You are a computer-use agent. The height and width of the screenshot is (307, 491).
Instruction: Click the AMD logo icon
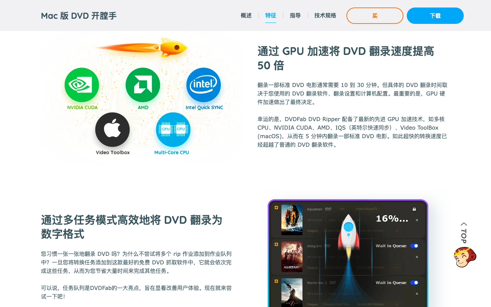[x=143, y=85]
